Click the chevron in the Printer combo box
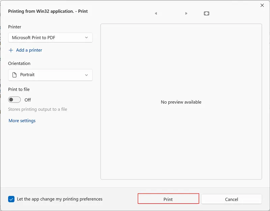270x211 pixels. [x=86, y=38]
